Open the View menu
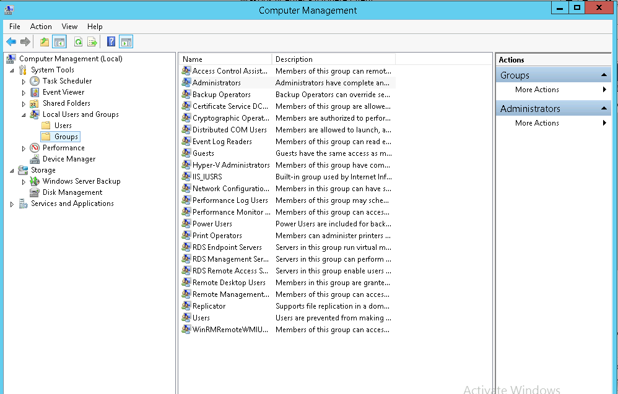Viewport: 618px width, 394px height. click(69, 26)
